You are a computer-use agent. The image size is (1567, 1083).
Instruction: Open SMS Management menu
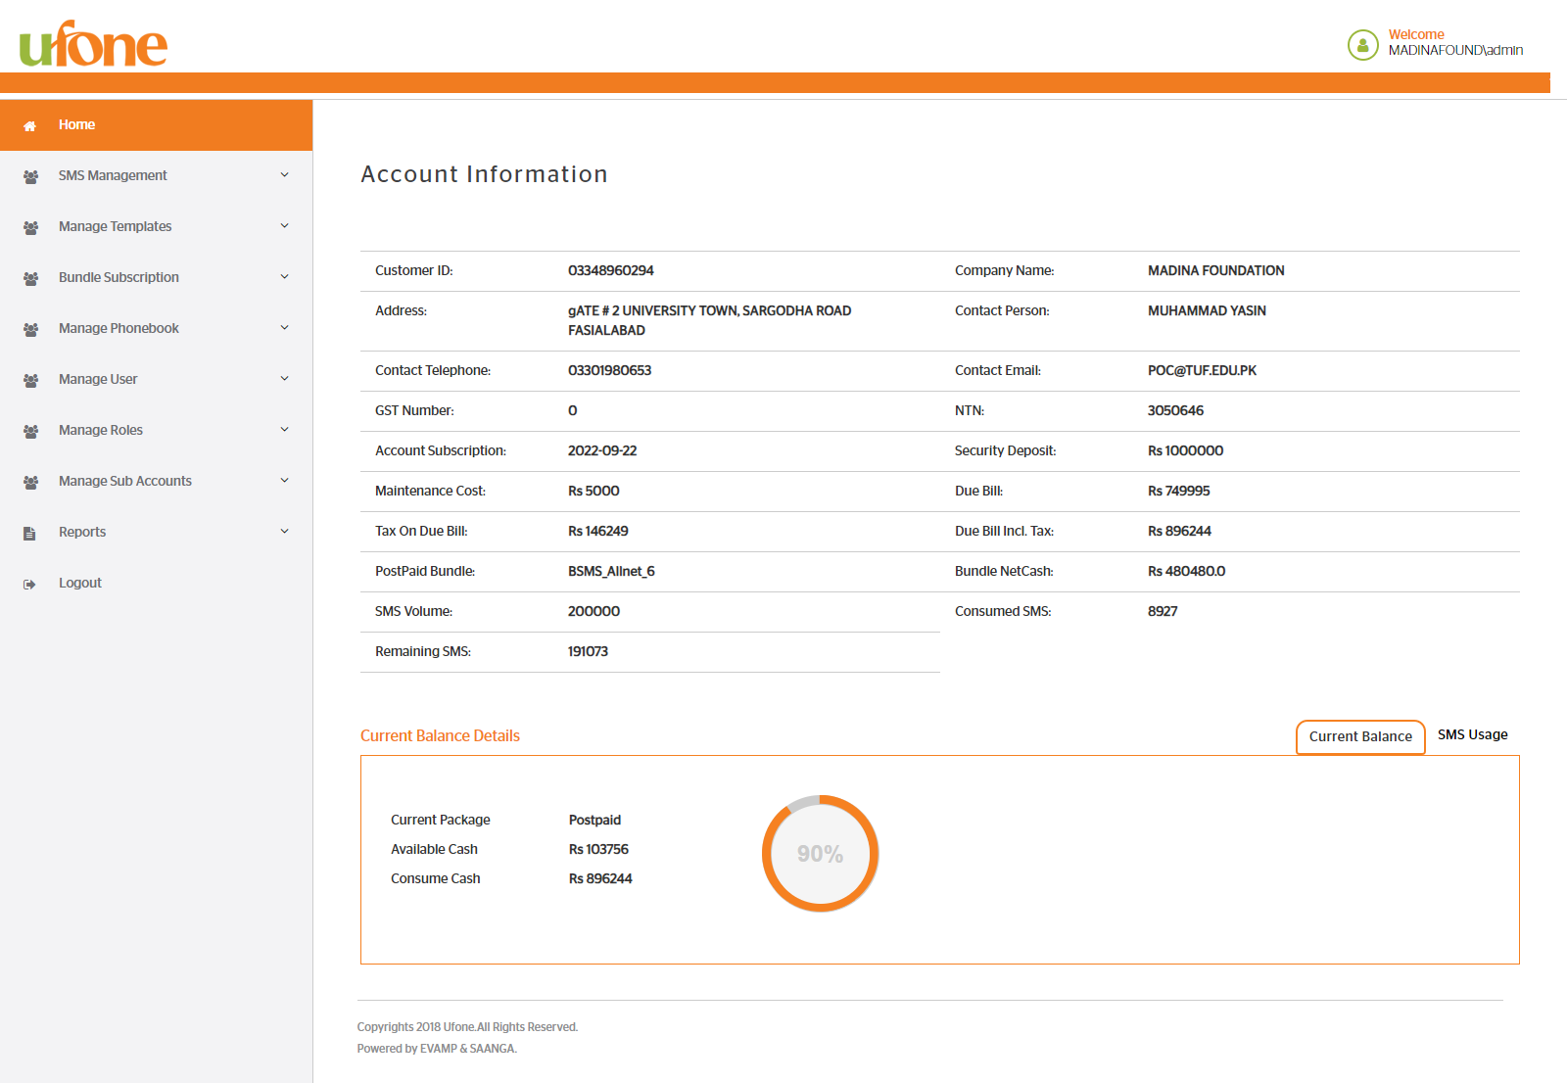tap(157, 176)
